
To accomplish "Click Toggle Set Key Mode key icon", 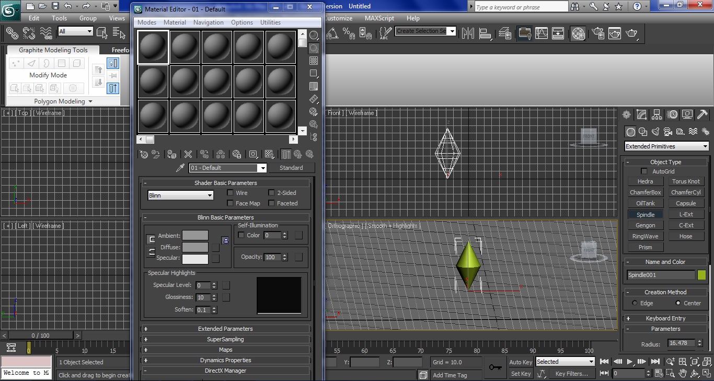I will point(494,367).
